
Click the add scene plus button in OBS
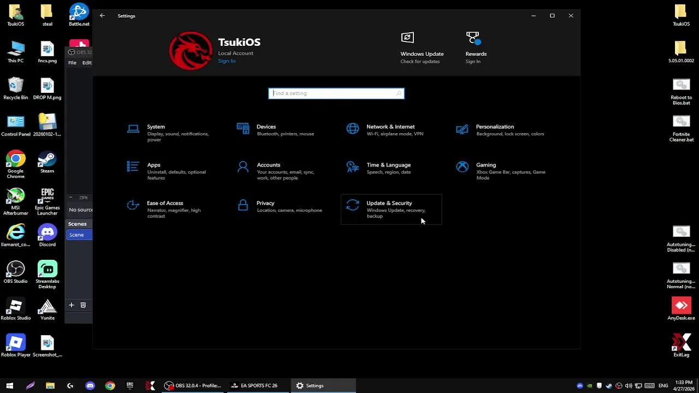pyautogui.click(x=71, y=305)
